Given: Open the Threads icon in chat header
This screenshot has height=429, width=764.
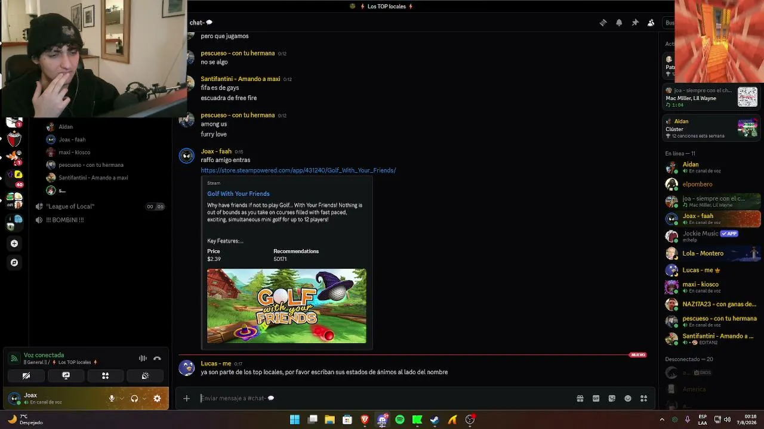Looking at the screenshot, I should click(x=603, y=23).
